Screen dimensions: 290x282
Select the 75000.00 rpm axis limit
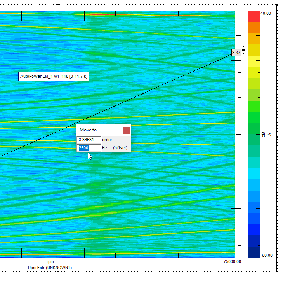232,261
